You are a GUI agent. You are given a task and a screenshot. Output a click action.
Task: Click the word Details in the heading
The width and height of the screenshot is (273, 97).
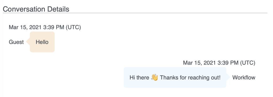click(x=58, y=9)
